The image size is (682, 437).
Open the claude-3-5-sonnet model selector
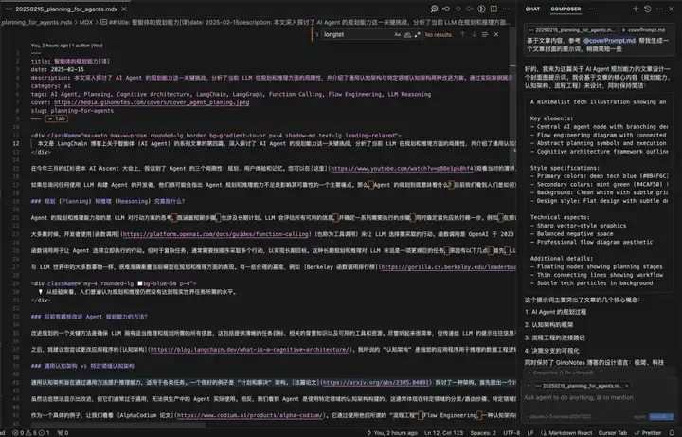(x=560, y=417)
